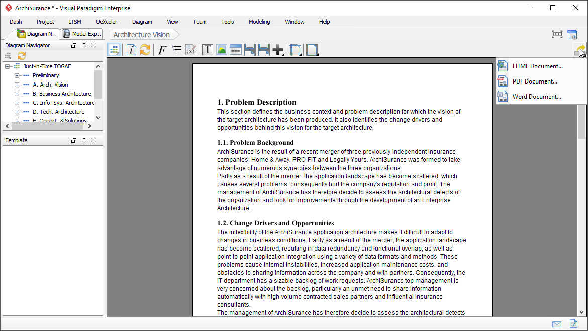
Task: Click the (x) variable document icon
Action: pyautogui.click(x=191, y=49)
